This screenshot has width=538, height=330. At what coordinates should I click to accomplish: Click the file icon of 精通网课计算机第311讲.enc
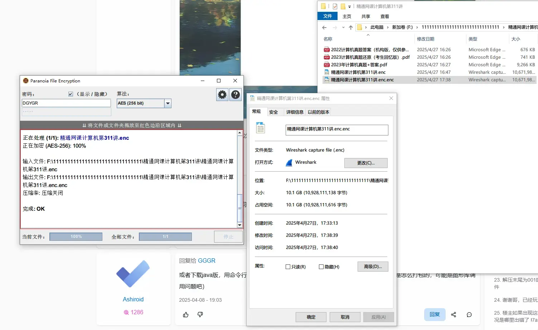click(326, 72)
